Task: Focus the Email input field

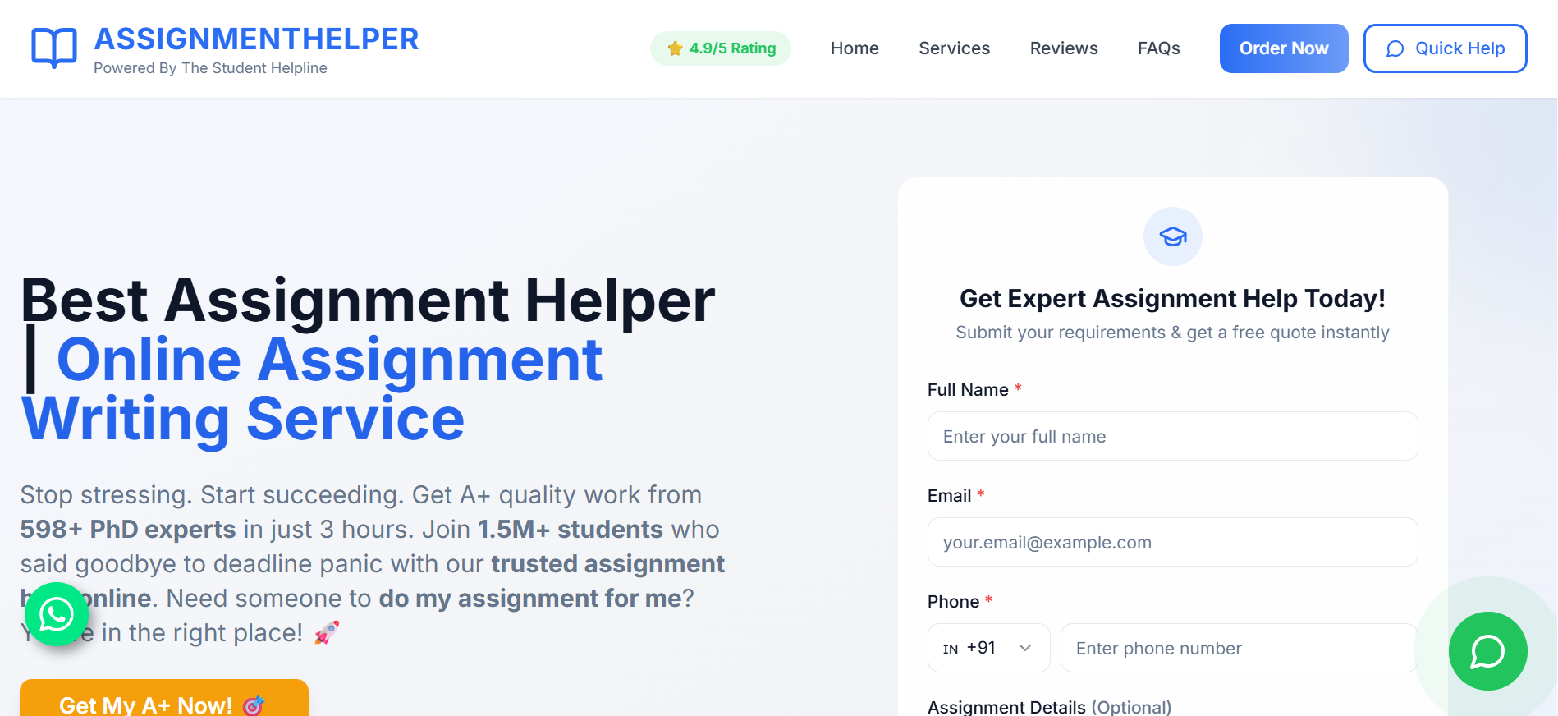Action: click(x=1173, y=542)
